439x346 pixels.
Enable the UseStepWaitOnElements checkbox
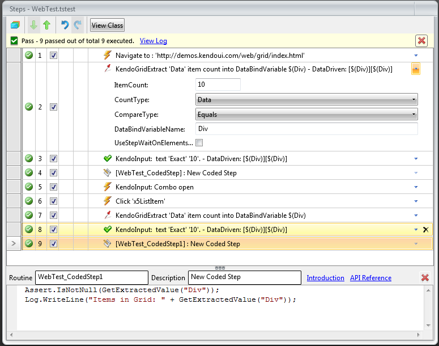[x=199, y=142]
